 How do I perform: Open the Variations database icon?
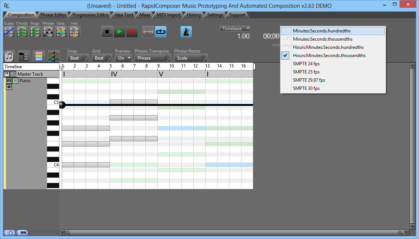61,32
